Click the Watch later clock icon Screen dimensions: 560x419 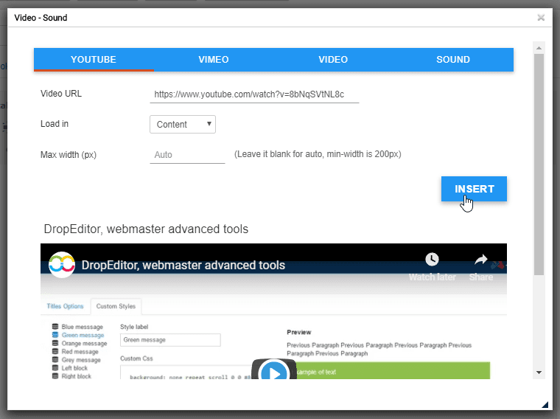432,260
